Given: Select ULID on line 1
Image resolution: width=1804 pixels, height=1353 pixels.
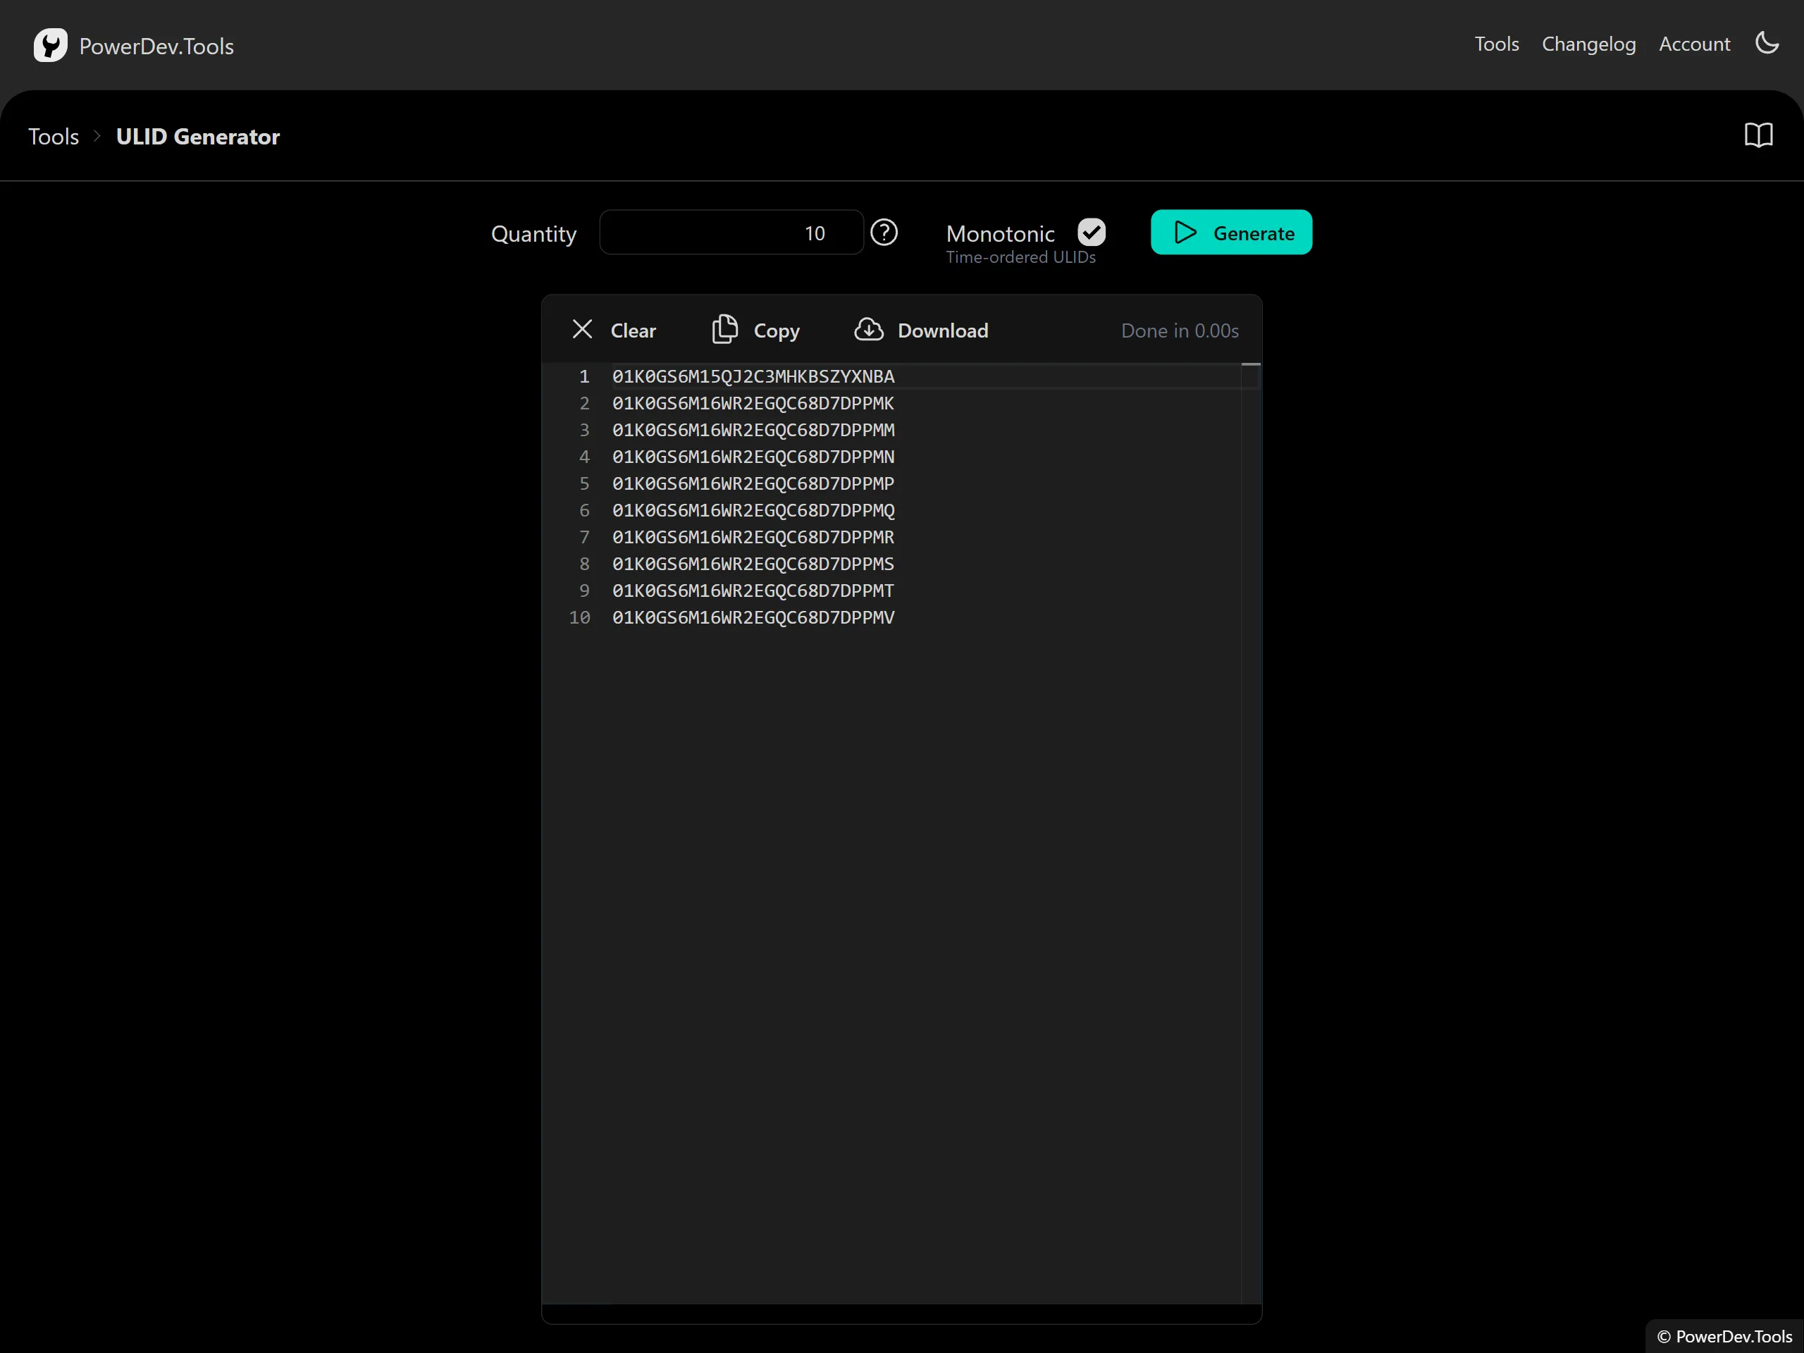Looking at the screenshot, I should point(753,376).
